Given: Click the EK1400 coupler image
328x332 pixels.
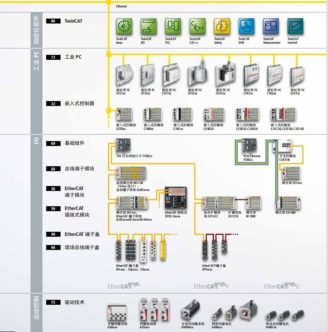Looking at the screenshot, I should tap(288, 203).
